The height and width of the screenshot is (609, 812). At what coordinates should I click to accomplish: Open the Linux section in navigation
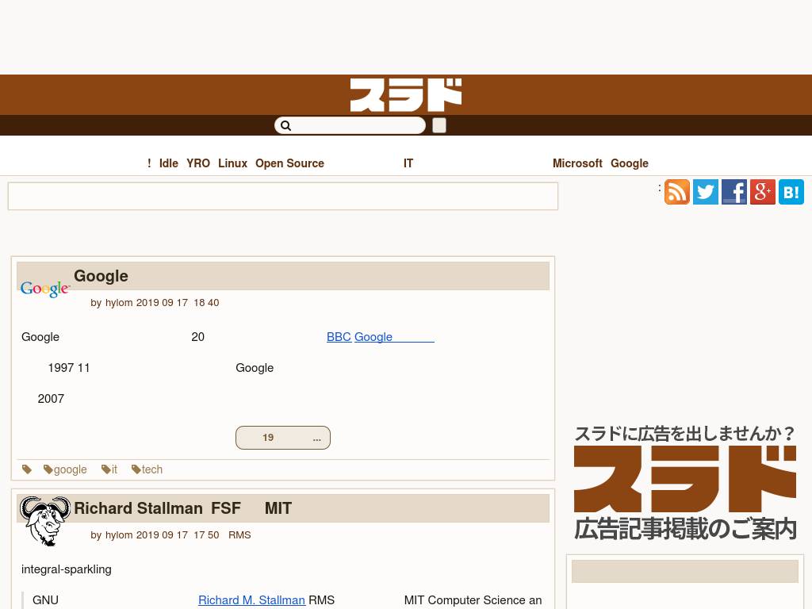point(232,163)
